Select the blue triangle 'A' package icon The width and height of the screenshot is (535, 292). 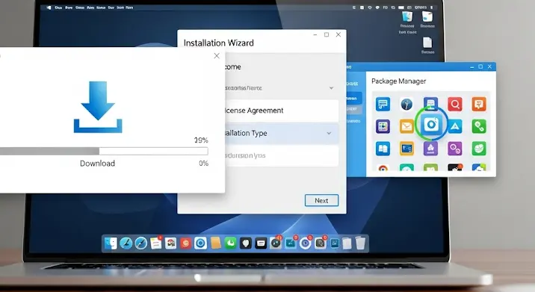click(455, 126)
